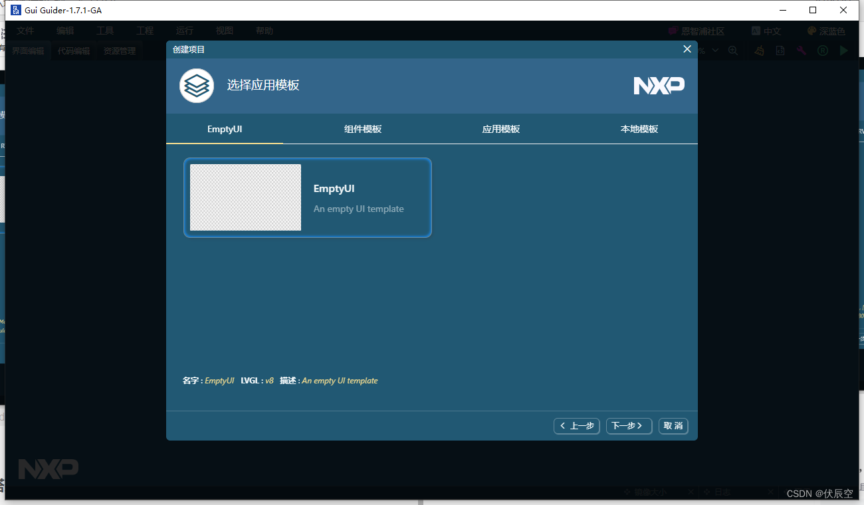
Task: Minimize the Gui Guider window
Action: point(782,10)
